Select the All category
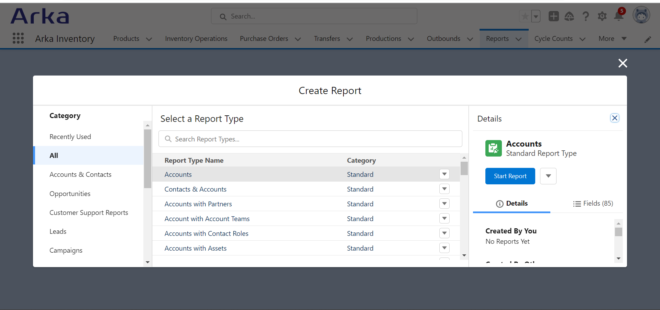This screenshot has width=660, height=310. point(88,156)
